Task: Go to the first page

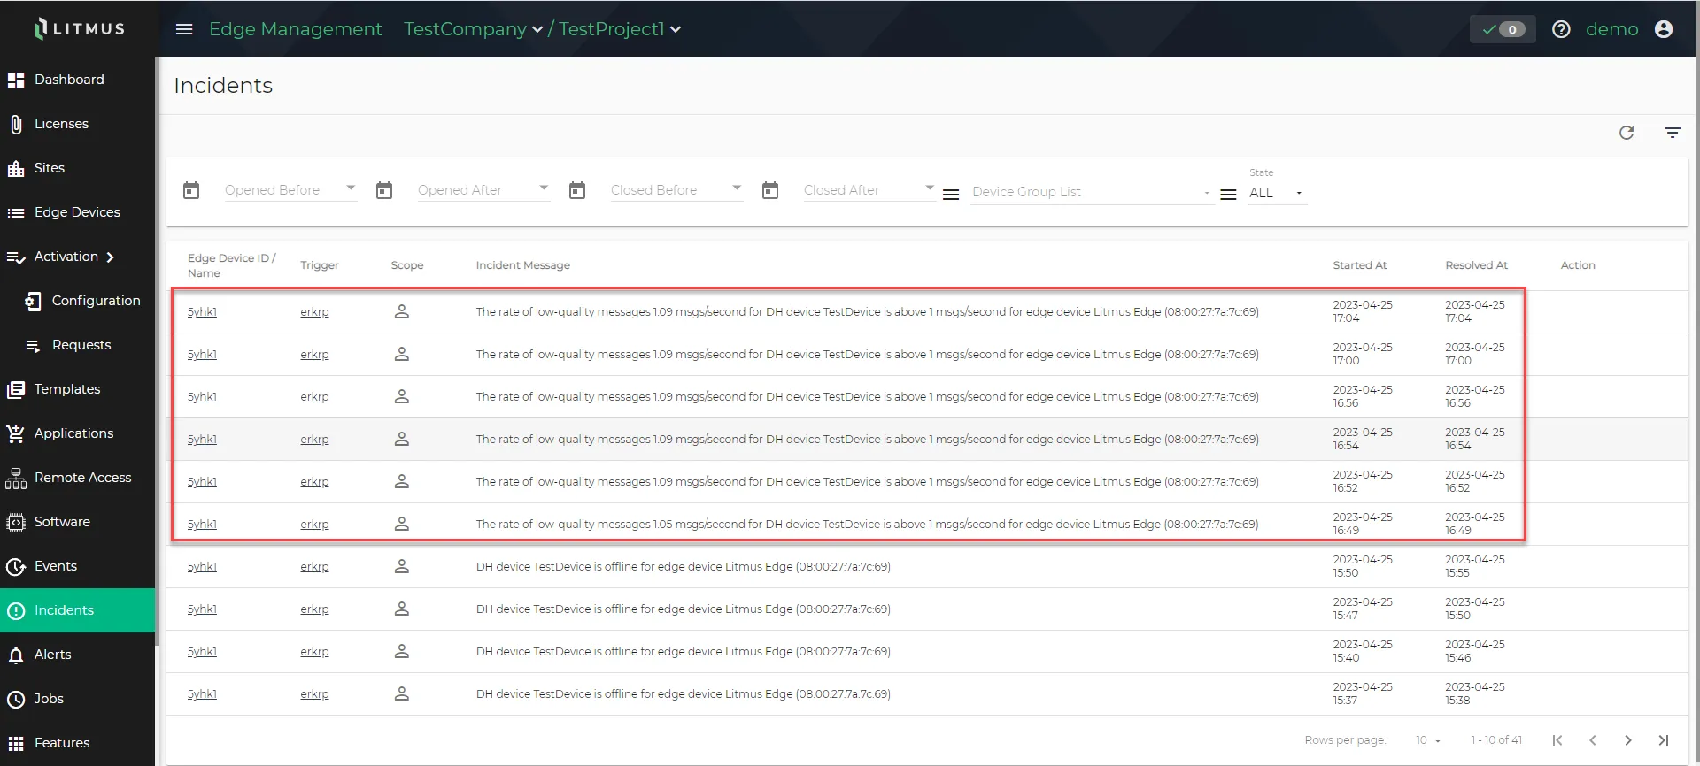Action: (1557, 740)
